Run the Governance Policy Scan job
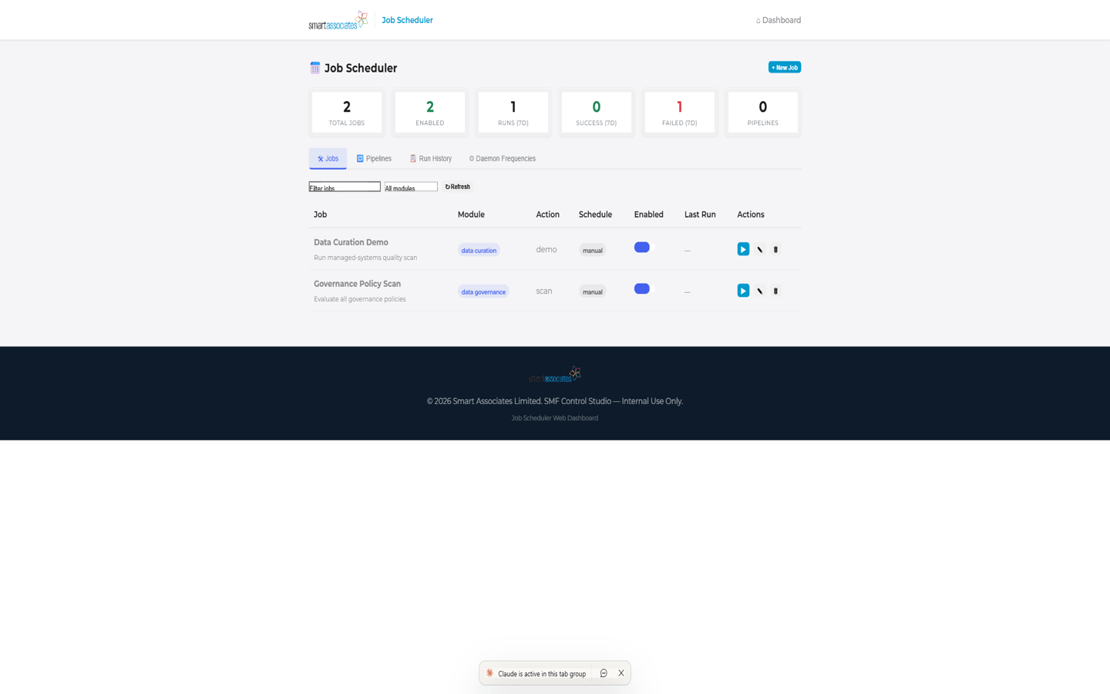1110x694 pixels. click(x=743, y=291)
